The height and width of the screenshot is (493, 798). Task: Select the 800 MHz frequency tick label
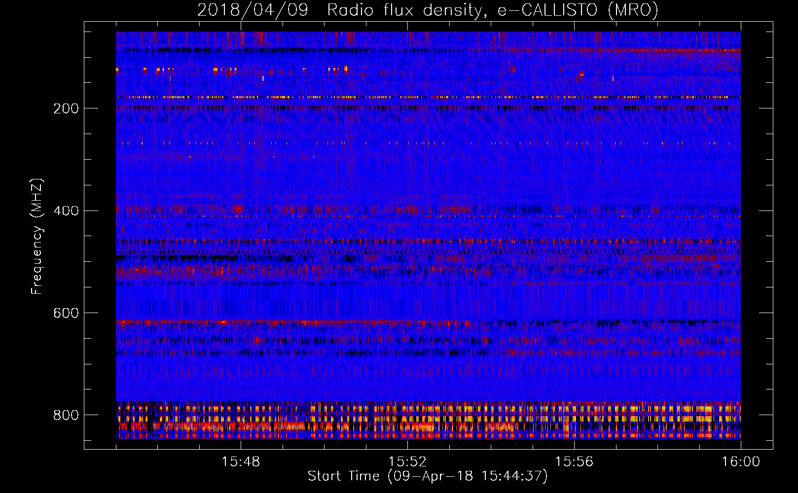click(66, 415)
